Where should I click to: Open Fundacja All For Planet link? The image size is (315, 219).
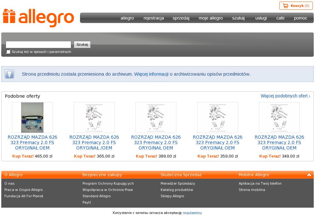pos(24,196)
